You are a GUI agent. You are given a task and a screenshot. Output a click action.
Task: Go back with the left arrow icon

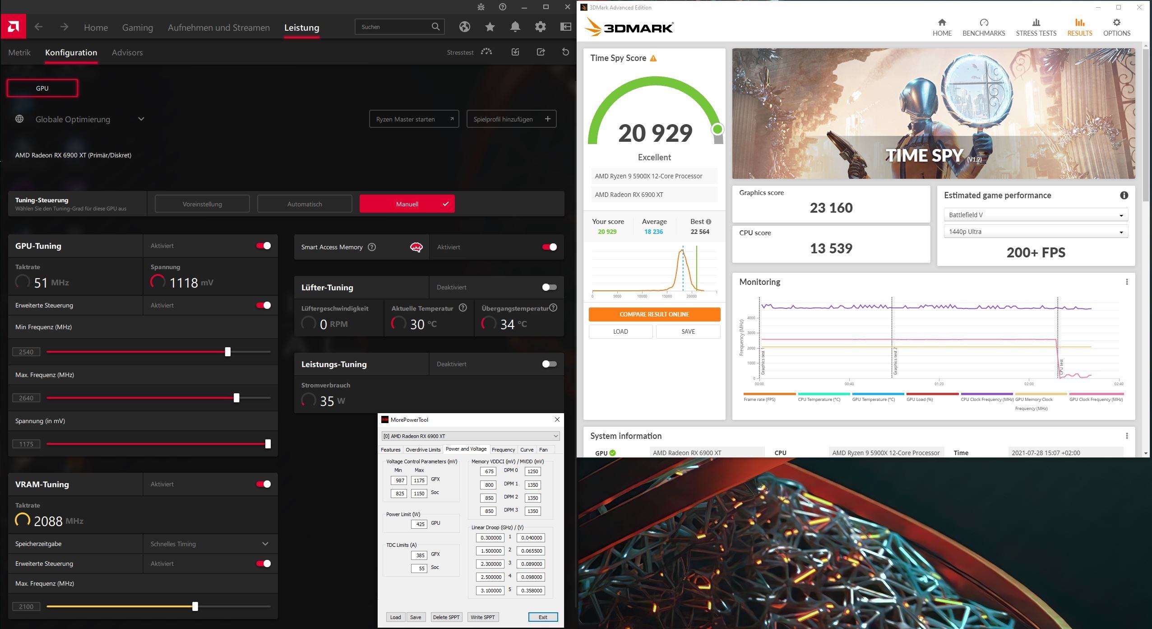[38, 27]
